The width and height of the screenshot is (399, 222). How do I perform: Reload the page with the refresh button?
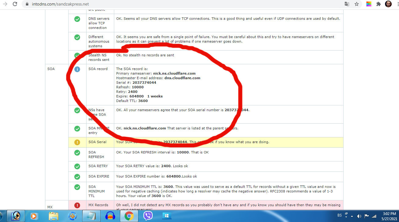15,4
